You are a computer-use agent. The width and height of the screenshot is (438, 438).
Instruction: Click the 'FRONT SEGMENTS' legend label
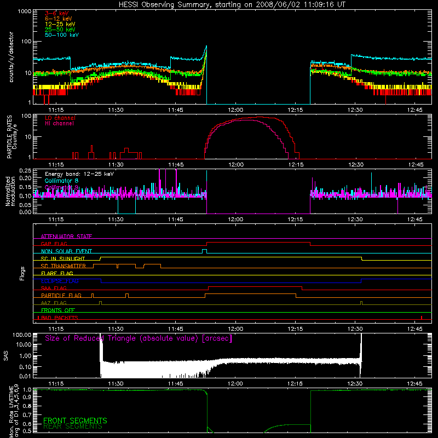coord(75,420)
